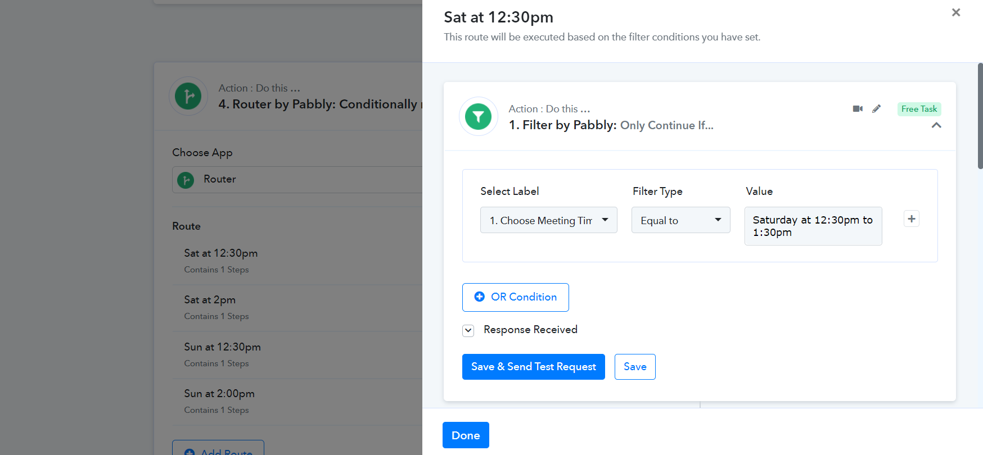
Task: Click the Value field with Saturday time
Action: pyautogui.click(x=813, y=226)
